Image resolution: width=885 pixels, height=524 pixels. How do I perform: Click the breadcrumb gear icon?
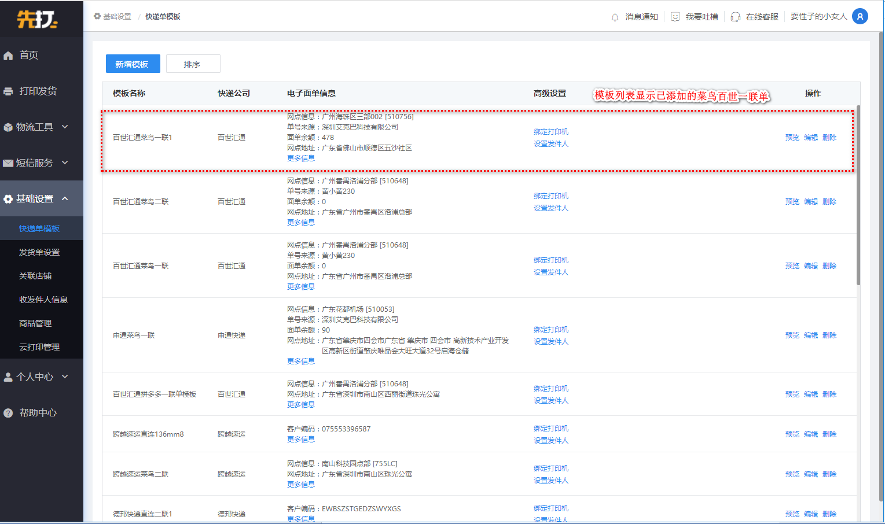pyautogui.click(x=97, y=16)
